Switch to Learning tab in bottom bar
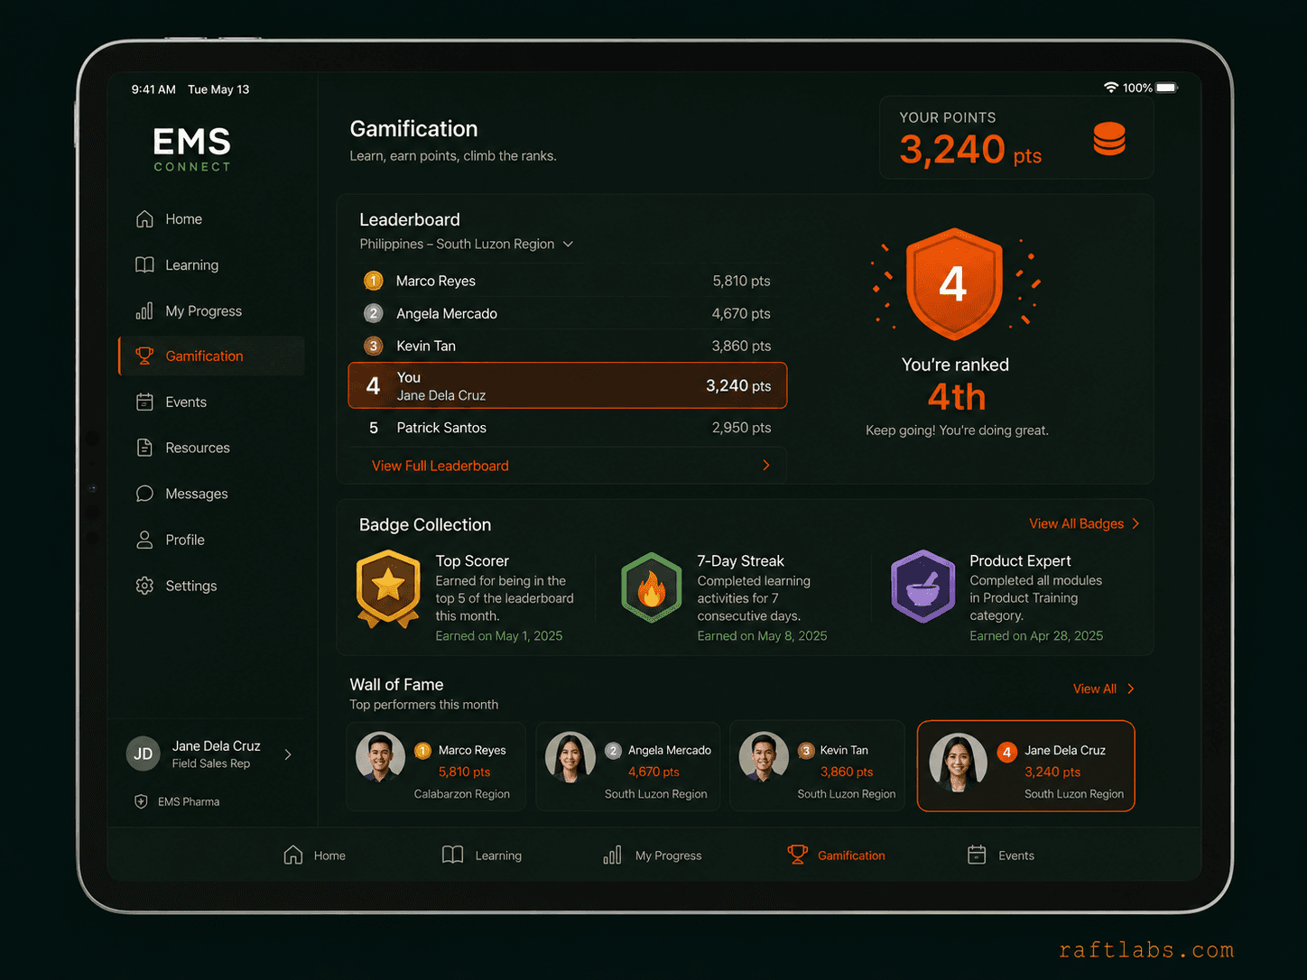1307x980 pixels. coord(482,855)
